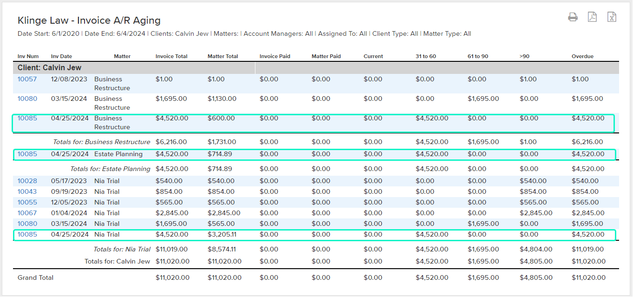This screenshot has width=633, height=297.
Task: Open invoice 10028 link
Action: pyautogui.click(x=27, y=181)
